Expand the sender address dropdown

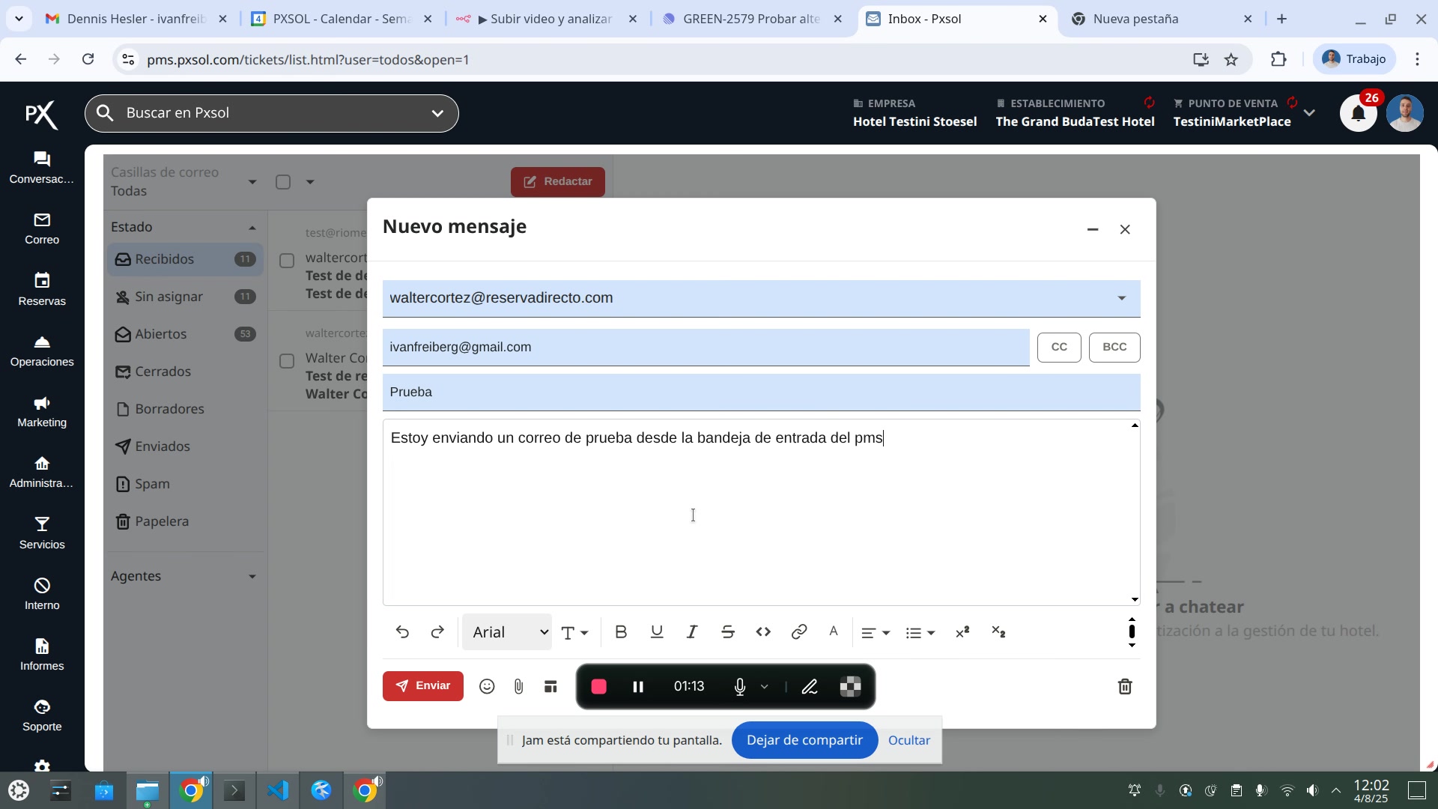click(1121, 298)
